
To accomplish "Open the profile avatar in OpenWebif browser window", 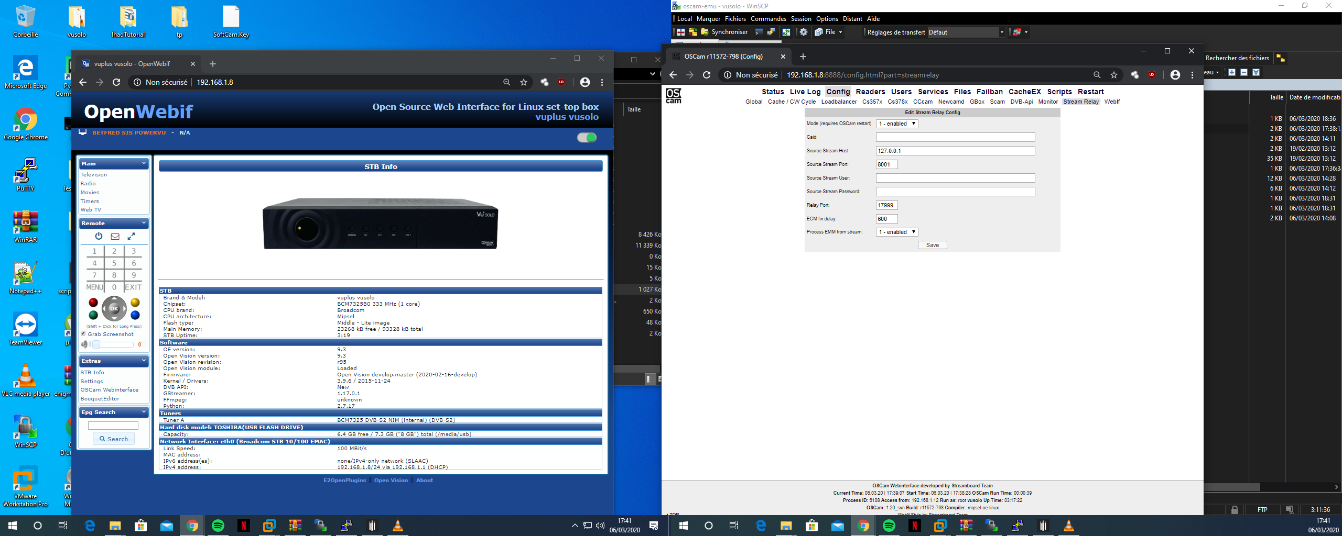I will (x=585, y=82).
